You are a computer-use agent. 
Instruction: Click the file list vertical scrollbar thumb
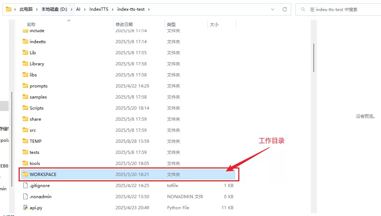314,58
